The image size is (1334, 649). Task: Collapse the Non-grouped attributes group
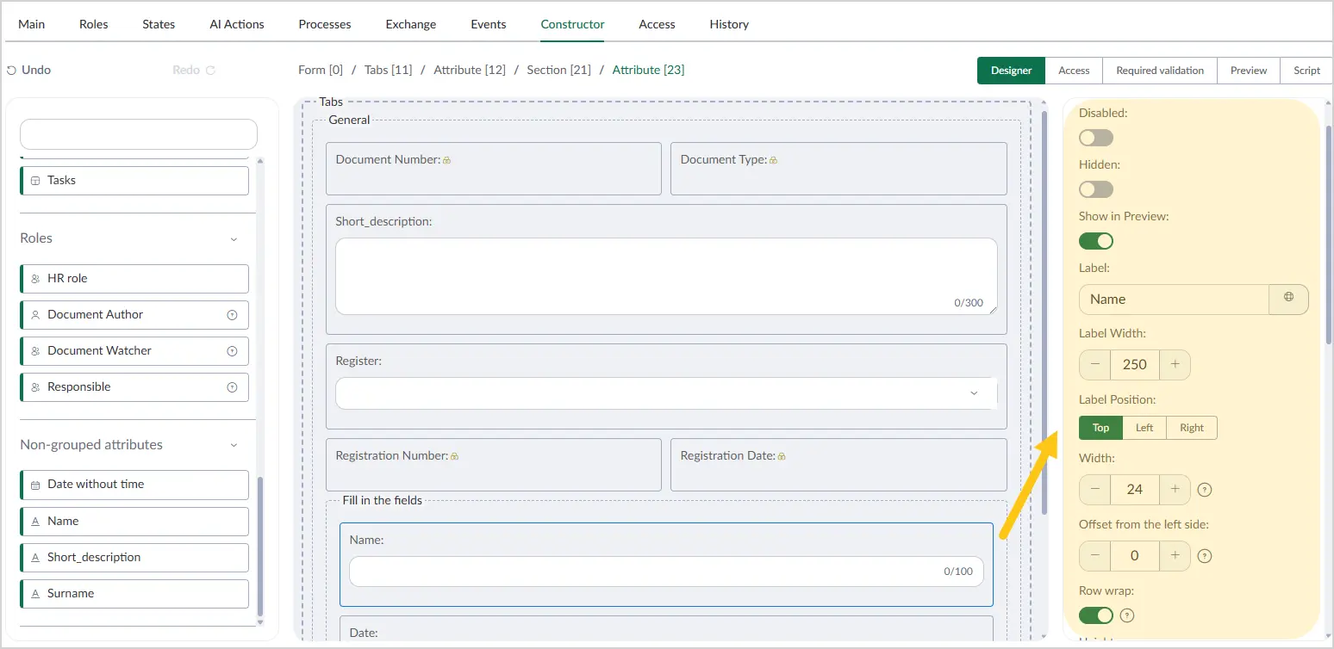[x=234, y=445]
